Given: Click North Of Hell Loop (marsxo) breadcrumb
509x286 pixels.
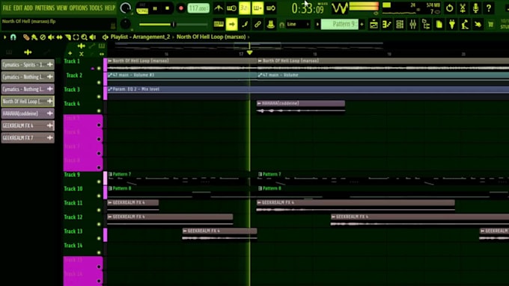Looking at the screenshot, I should 211,37.
